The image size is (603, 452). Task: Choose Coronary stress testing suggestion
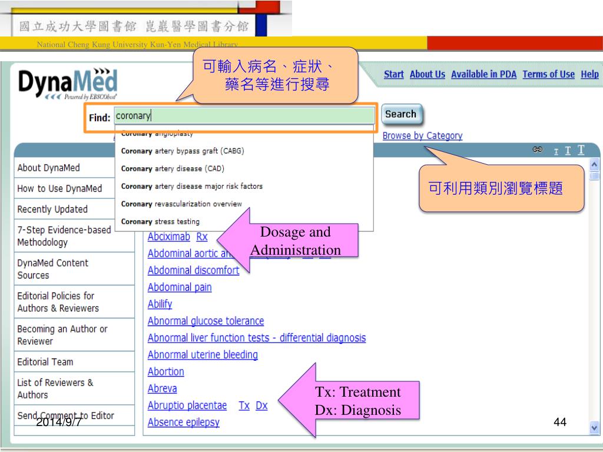(244, 222)
